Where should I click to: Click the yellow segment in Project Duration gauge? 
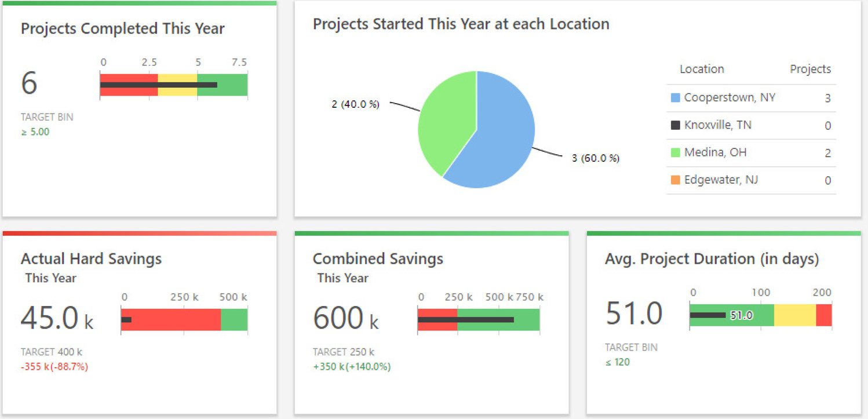pyautogui.click(x=794, y=315)
